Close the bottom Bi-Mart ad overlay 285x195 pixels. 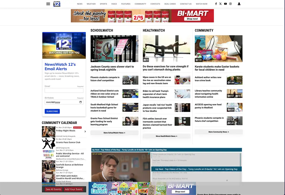click(x=227, y=180)
